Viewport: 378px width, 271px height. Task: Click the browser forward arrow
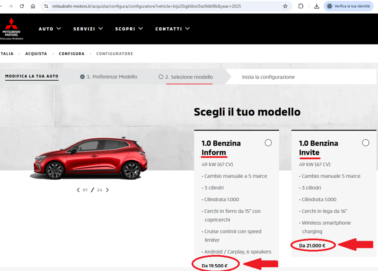pos(11,6)
